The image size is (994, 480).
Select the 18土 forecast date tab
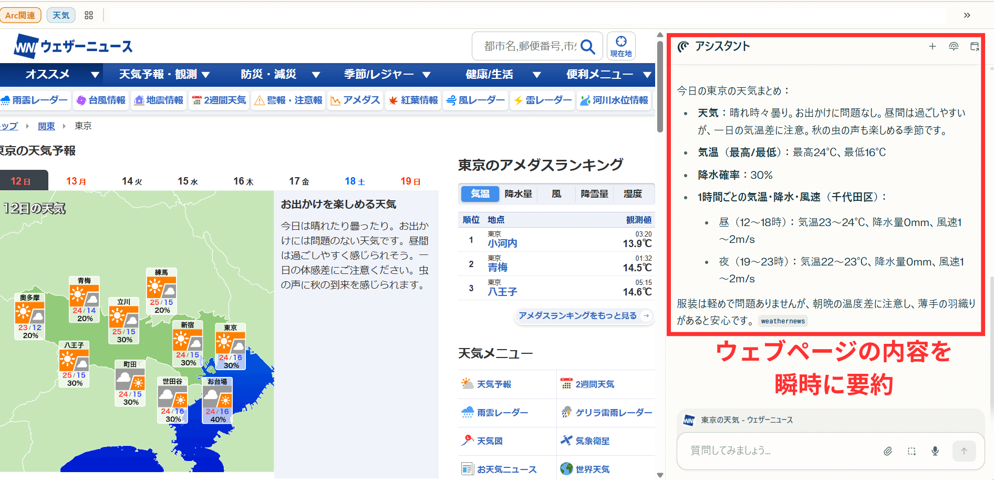pos(355,181)
